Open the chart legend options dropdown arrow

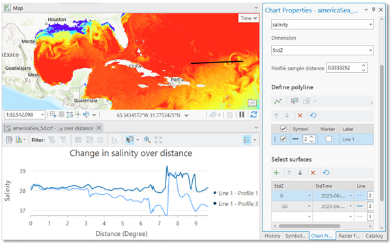[x=255, y=140]
